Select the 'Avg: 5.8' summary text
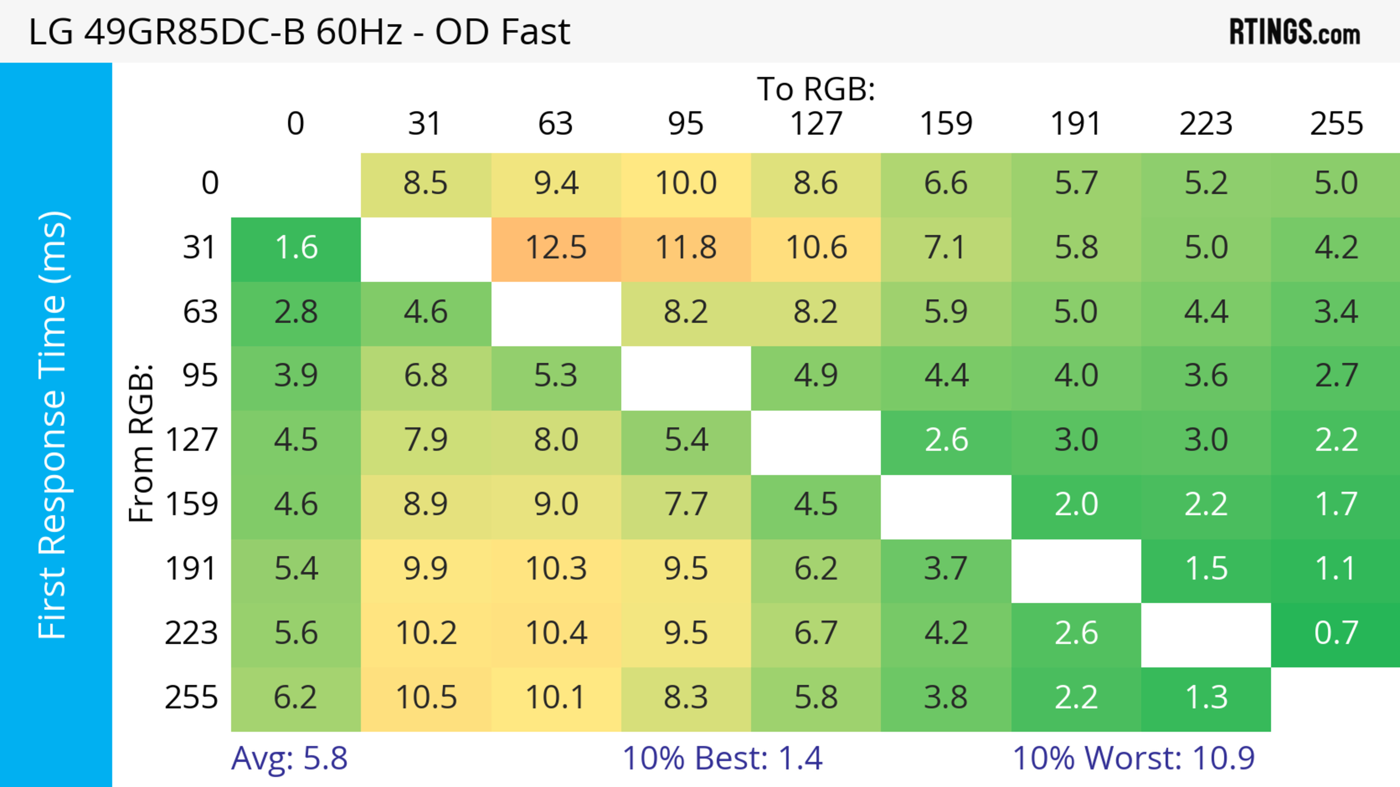 (x=289, y=758)
